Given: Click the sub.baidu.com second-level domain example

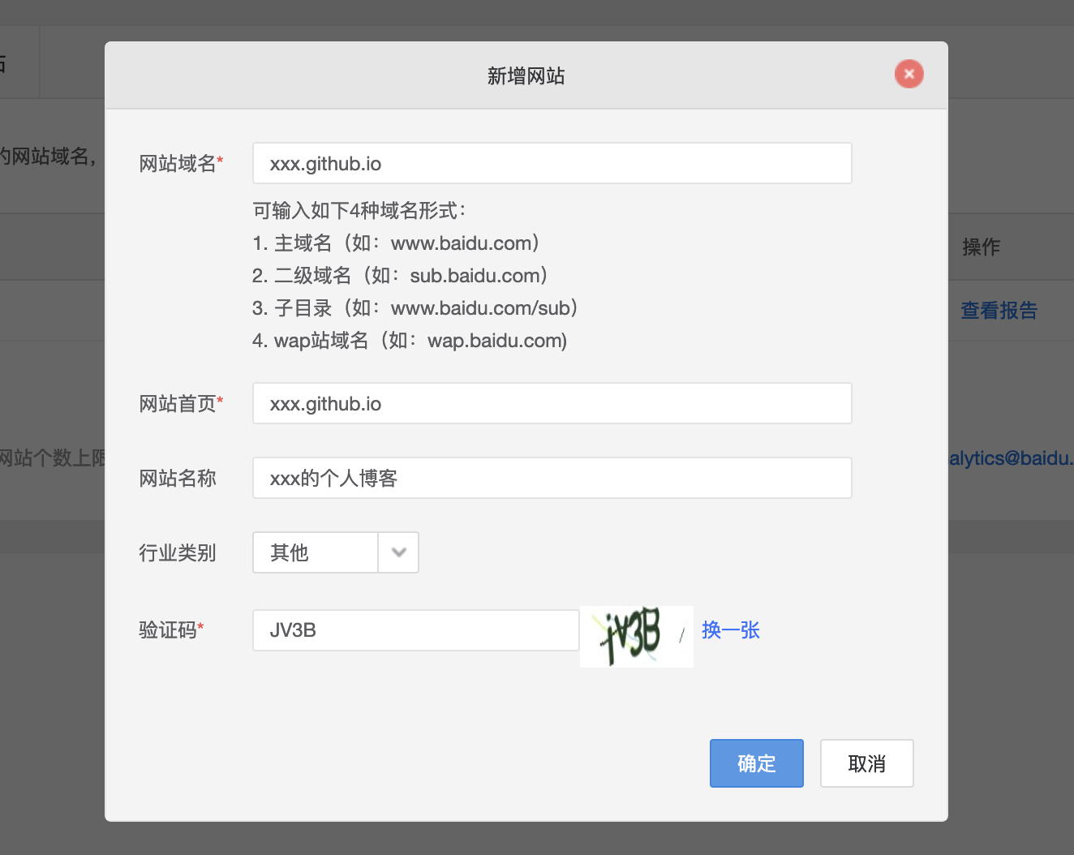Looking at the screenshot, I should tap(400, 276).
